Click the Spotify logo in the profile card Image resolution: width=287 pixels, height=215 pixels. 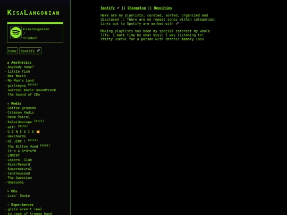[x=16, y=32]
